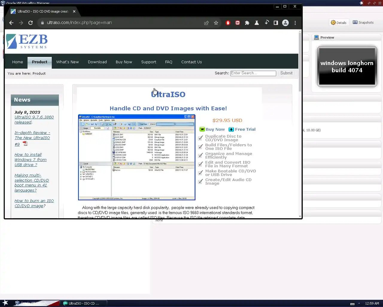Go back using the browser back arrow
383x307 pixels.
(x=11, y=23)
